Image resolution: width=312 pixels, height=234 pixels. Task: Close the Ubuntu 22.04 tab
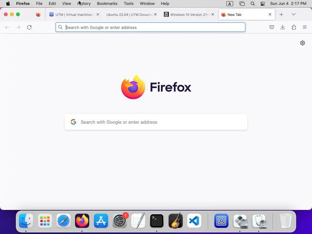(x=155, y=14)
